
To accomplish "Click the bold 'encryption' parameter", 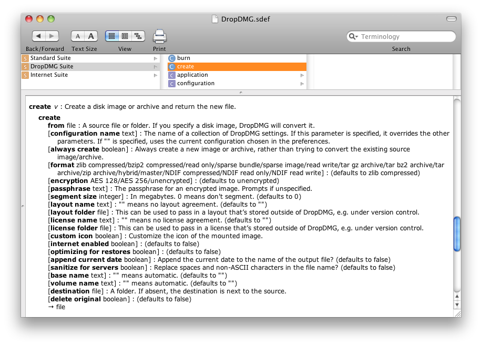I will pyautogui.click(x=69, y=181).
